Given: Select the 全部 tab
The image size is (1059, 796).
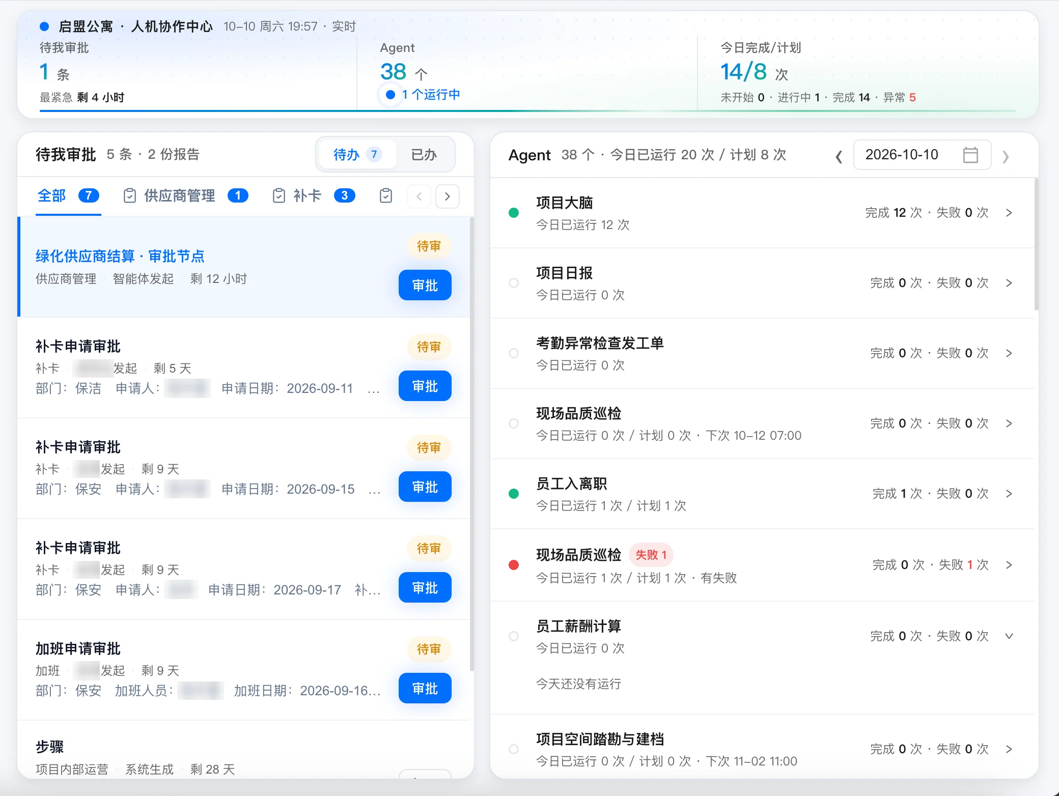Looking at the screenshot, I should tap(68, 196).
